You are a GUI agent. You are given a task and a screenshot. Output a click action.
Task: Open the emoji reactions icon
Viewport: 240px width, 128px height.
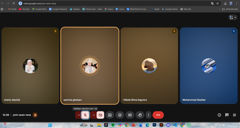click(x=120, y=115)
